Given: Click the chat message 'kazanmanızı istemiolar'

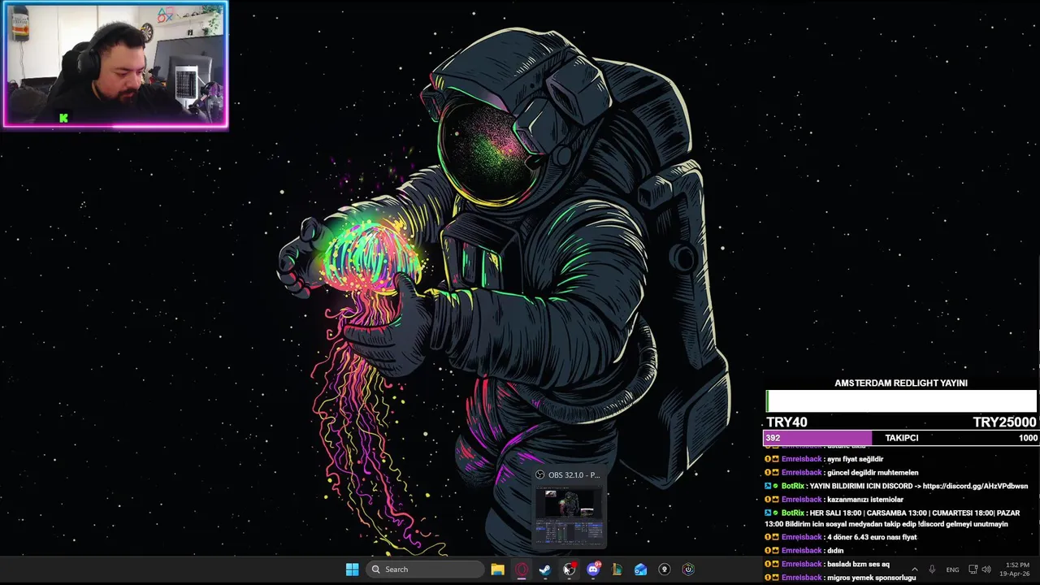Looking at the screenshot, I should [865, 500].
